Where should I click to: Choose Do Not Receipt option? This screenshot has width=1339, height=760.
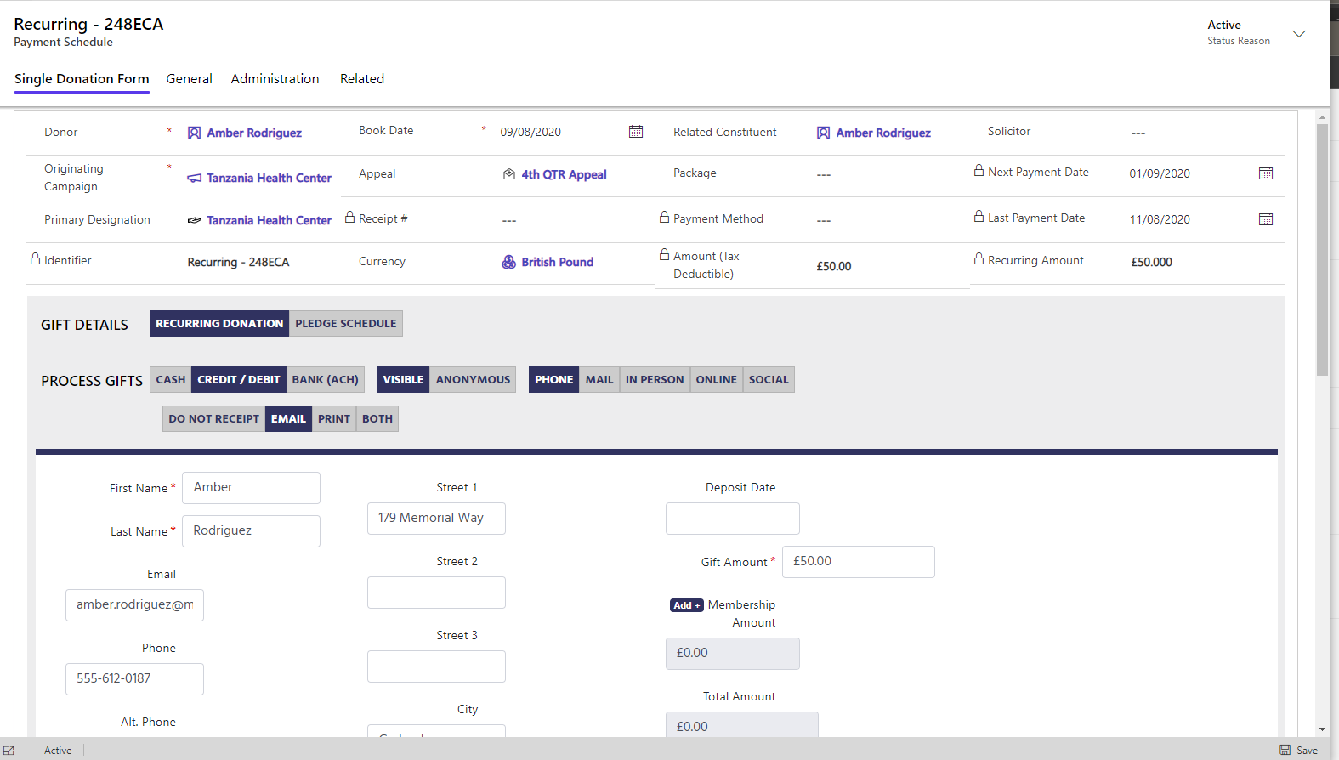(x=213, y=419)
